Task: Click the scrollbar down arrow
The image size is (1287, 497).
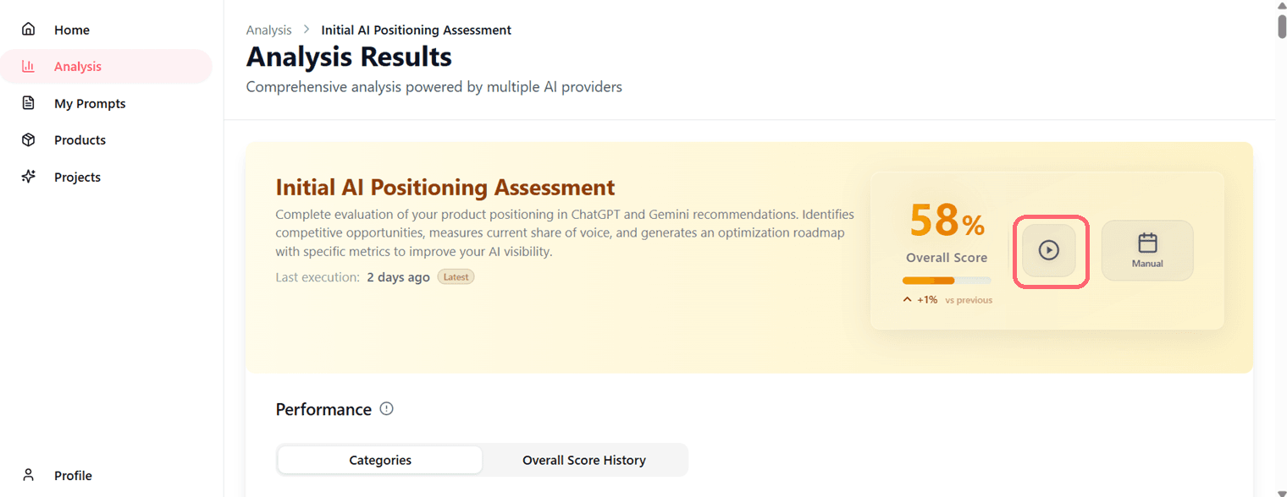Action: tap(1281, 492)
